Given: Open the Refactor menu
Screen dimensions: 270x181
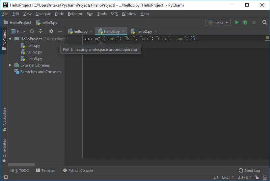Looking at the screenshot, I should [75, 14].
